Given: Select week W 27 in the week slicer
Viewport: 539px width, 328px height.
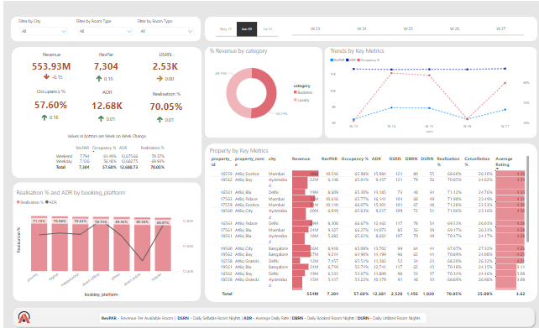Looking at the screenshot, I should pos(501,29).
